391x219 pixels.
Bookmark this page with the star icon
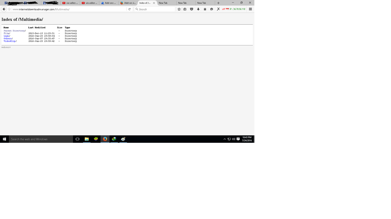click(x=179, y=9)
